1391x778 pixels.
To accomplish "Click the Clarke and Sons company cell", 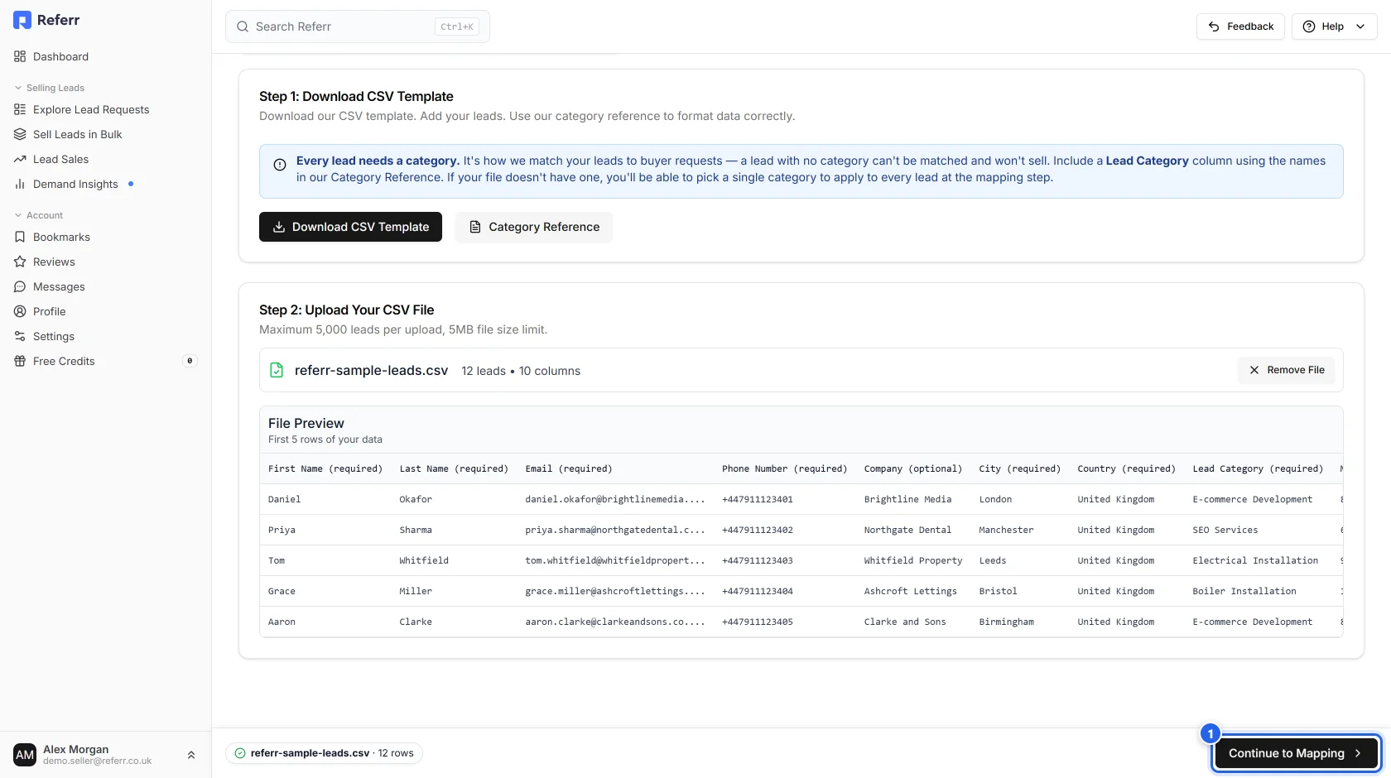I will point(905,622).
